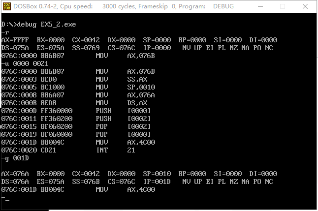Click the 'MOV DS,AX' instruction line
318x211 pixels.
[74, 103]
